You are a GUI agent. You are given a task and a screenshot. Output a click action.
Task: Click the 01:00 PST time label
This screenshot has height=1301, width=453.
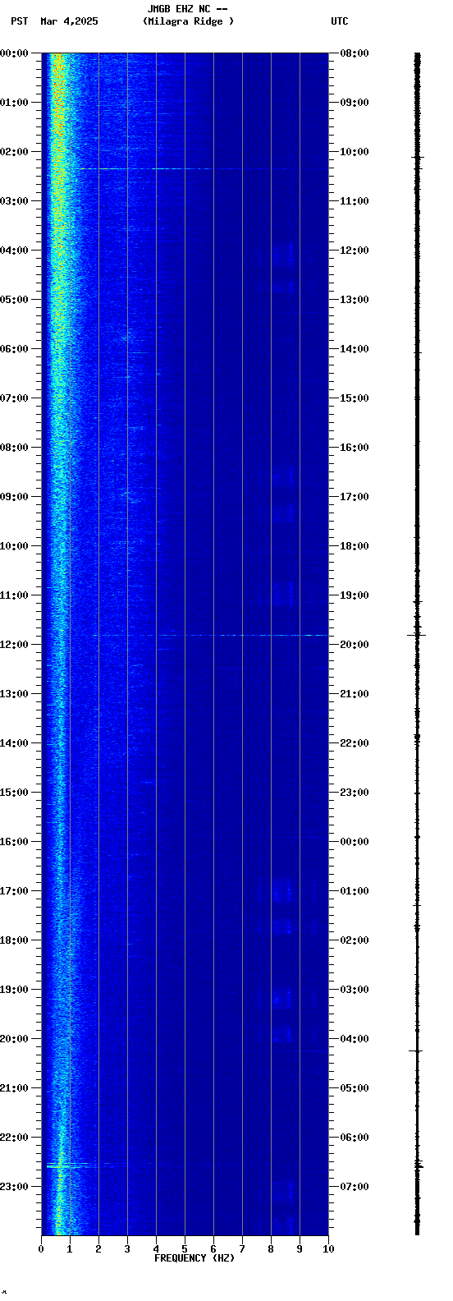pyautogui.click(x=15, y=103)
